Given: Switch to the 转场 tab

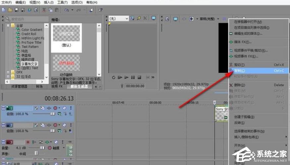Looking at the screenshot, I should tap(39, 86).
